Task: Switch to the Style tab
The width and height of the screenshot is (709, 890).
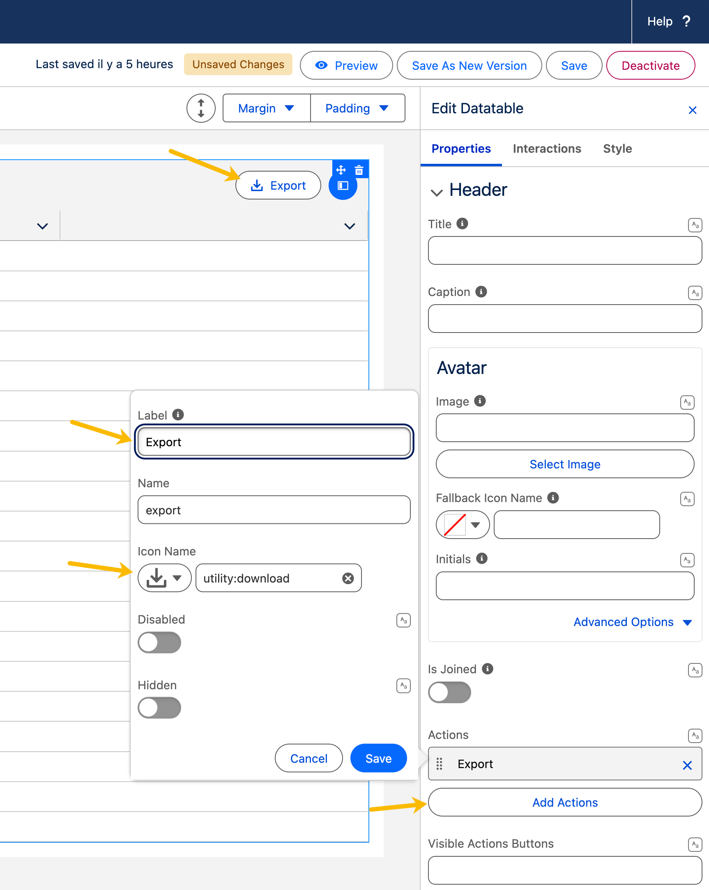Action: click(x=617, y=149)
